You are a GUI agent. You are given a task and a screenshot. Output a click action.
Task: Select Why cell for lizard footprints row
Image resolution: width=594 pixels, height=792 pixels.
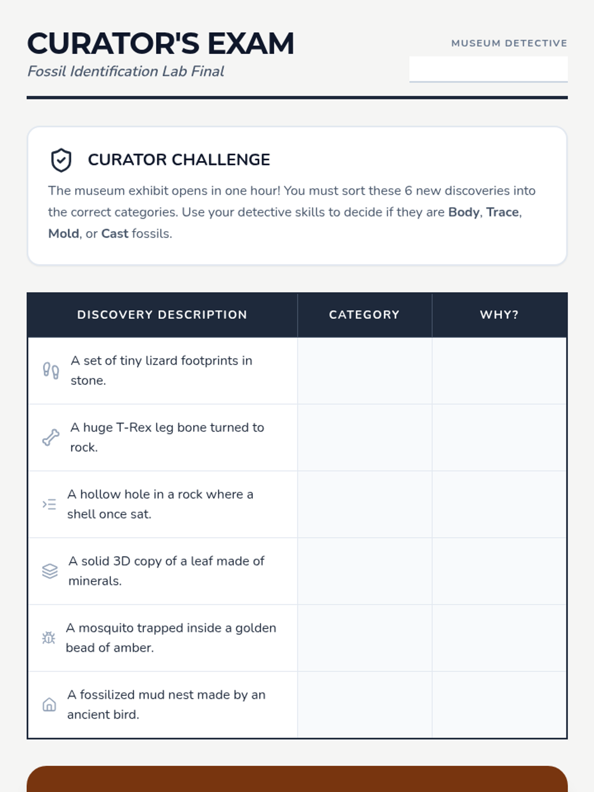499,371
